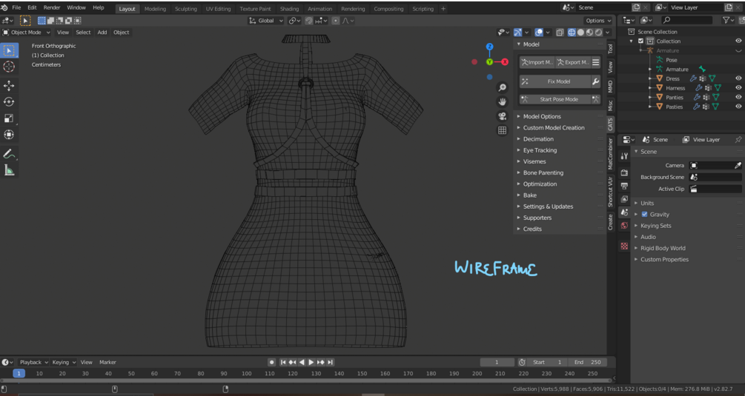Hide the Harness object in outliner
The height and width of the screenshot is (396, 745).
(738, 88)
